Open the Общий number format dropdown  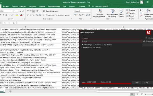click(x=90, y=11)
